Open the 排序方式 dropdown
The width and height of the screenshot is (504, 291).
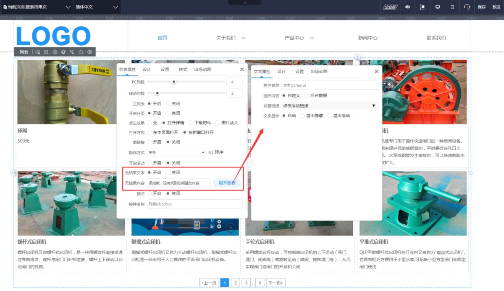(x=176, y=152)
